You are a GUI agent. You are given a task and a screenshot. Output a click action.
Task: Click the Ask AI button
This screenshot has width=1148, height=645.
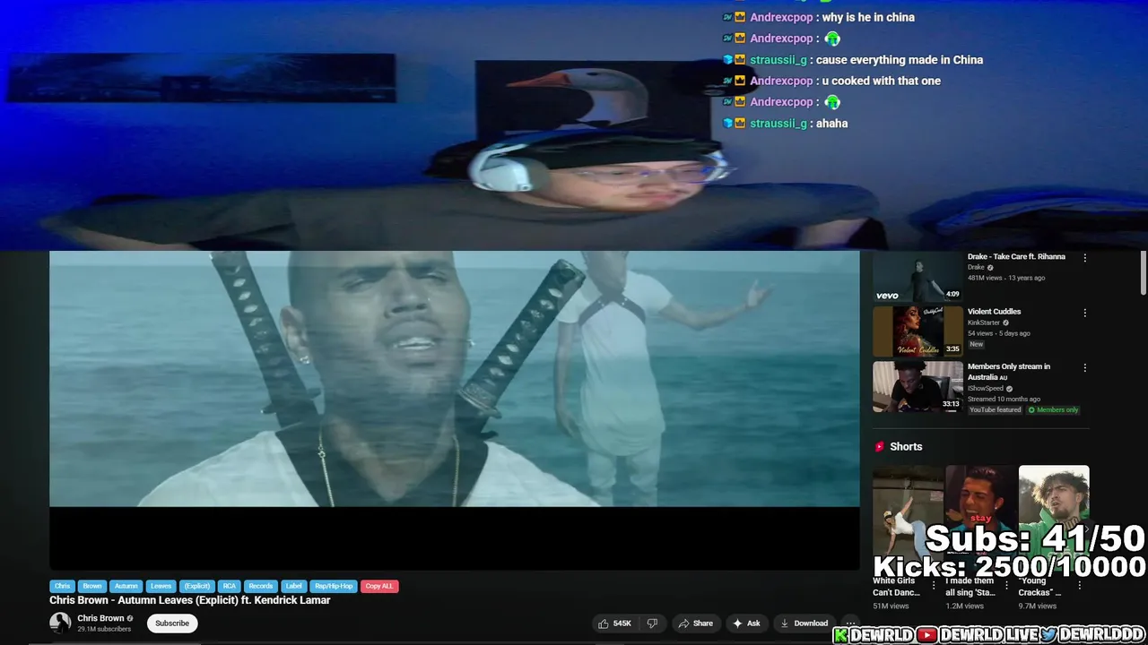tap(746, 623)
